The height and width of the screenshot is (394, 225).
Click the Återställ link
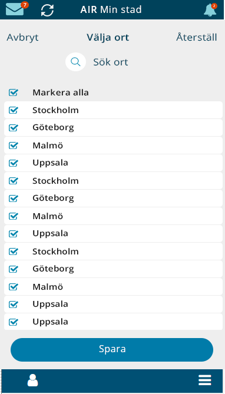(197, 37)
